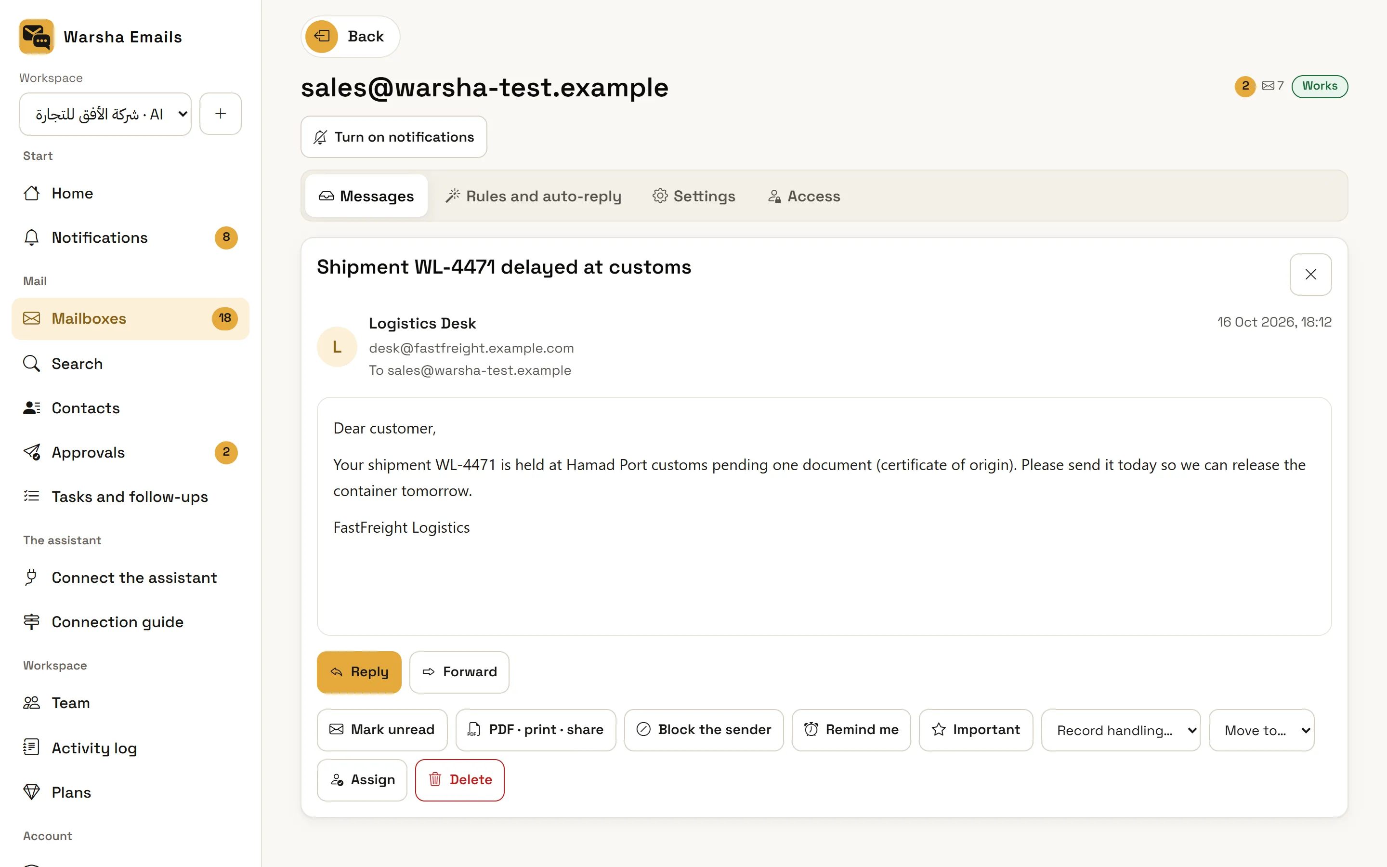
Task: Click the plug icon for Connect the assistant
Action: [31, 578]
